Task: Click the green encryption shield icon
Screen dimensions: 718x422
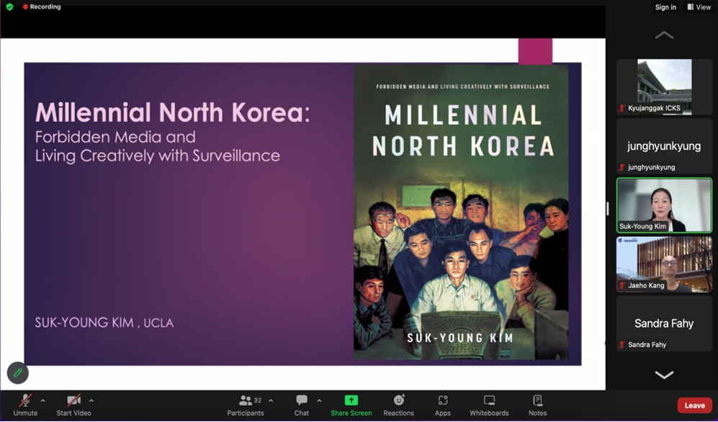Action: (9, 7)
